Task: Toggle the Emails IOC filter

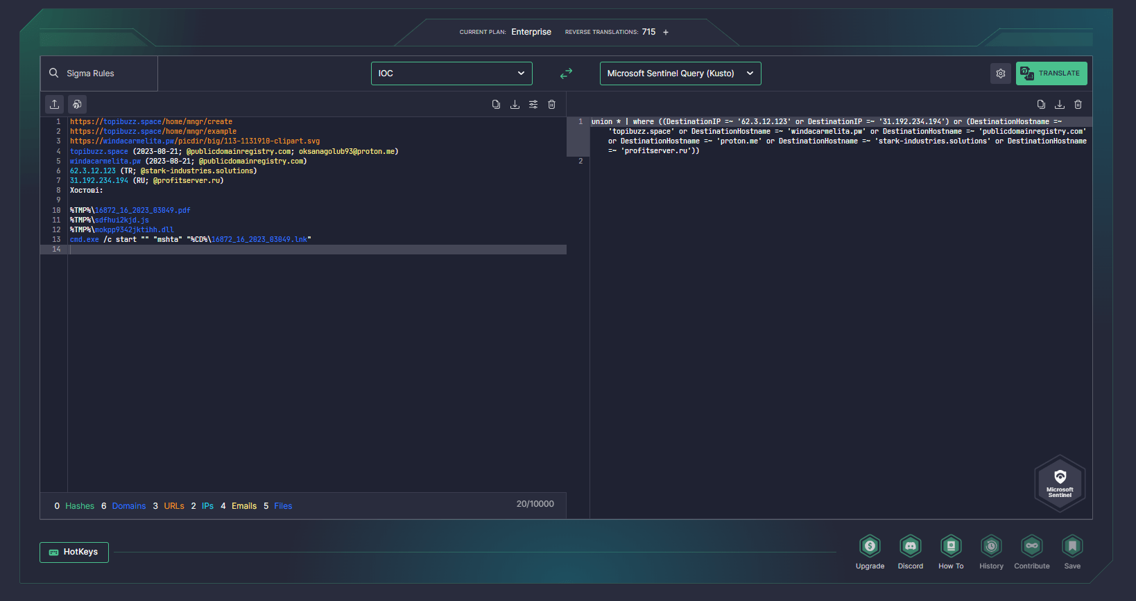Action: pos(243,506)
